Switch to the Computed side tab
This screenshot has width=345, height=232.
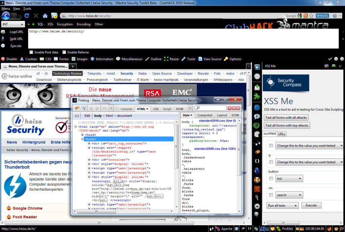click(205, 115)
